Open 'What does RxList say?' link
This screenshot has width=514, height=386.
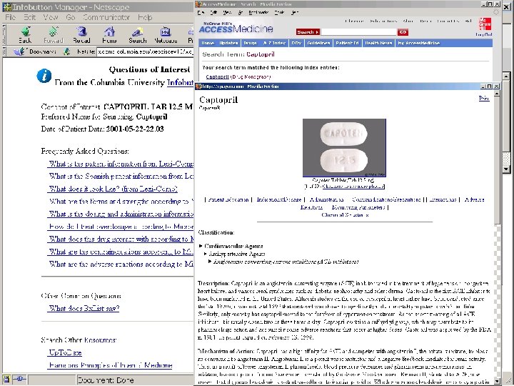pos(84,308)
